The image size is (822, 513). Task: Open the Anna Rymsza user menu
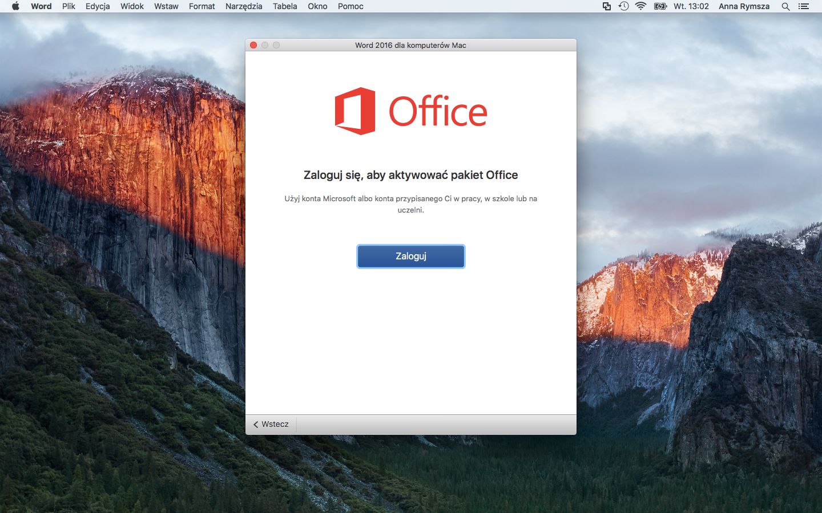(744, 6)
